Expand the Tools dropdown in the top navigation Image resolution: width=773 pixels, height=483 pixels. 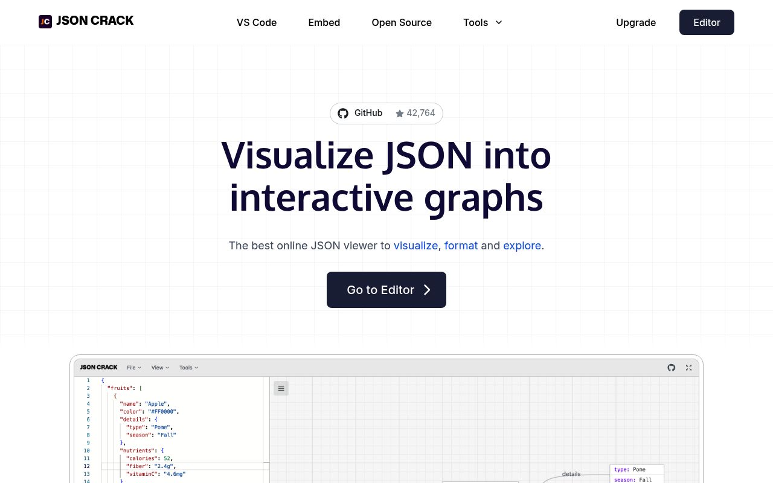[x=483, y=22]
